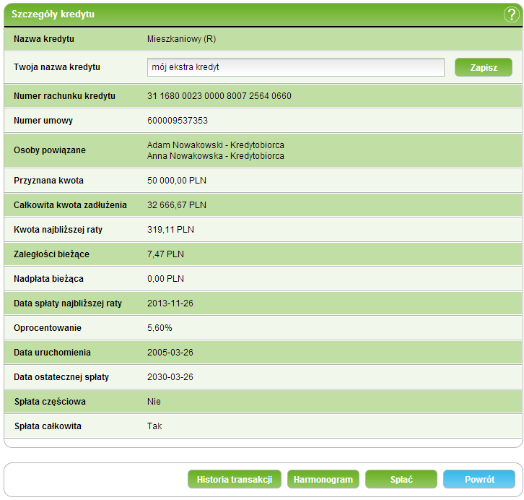
Task: Click the Nadpłata bieżąca label
Action: pos(48,279)
